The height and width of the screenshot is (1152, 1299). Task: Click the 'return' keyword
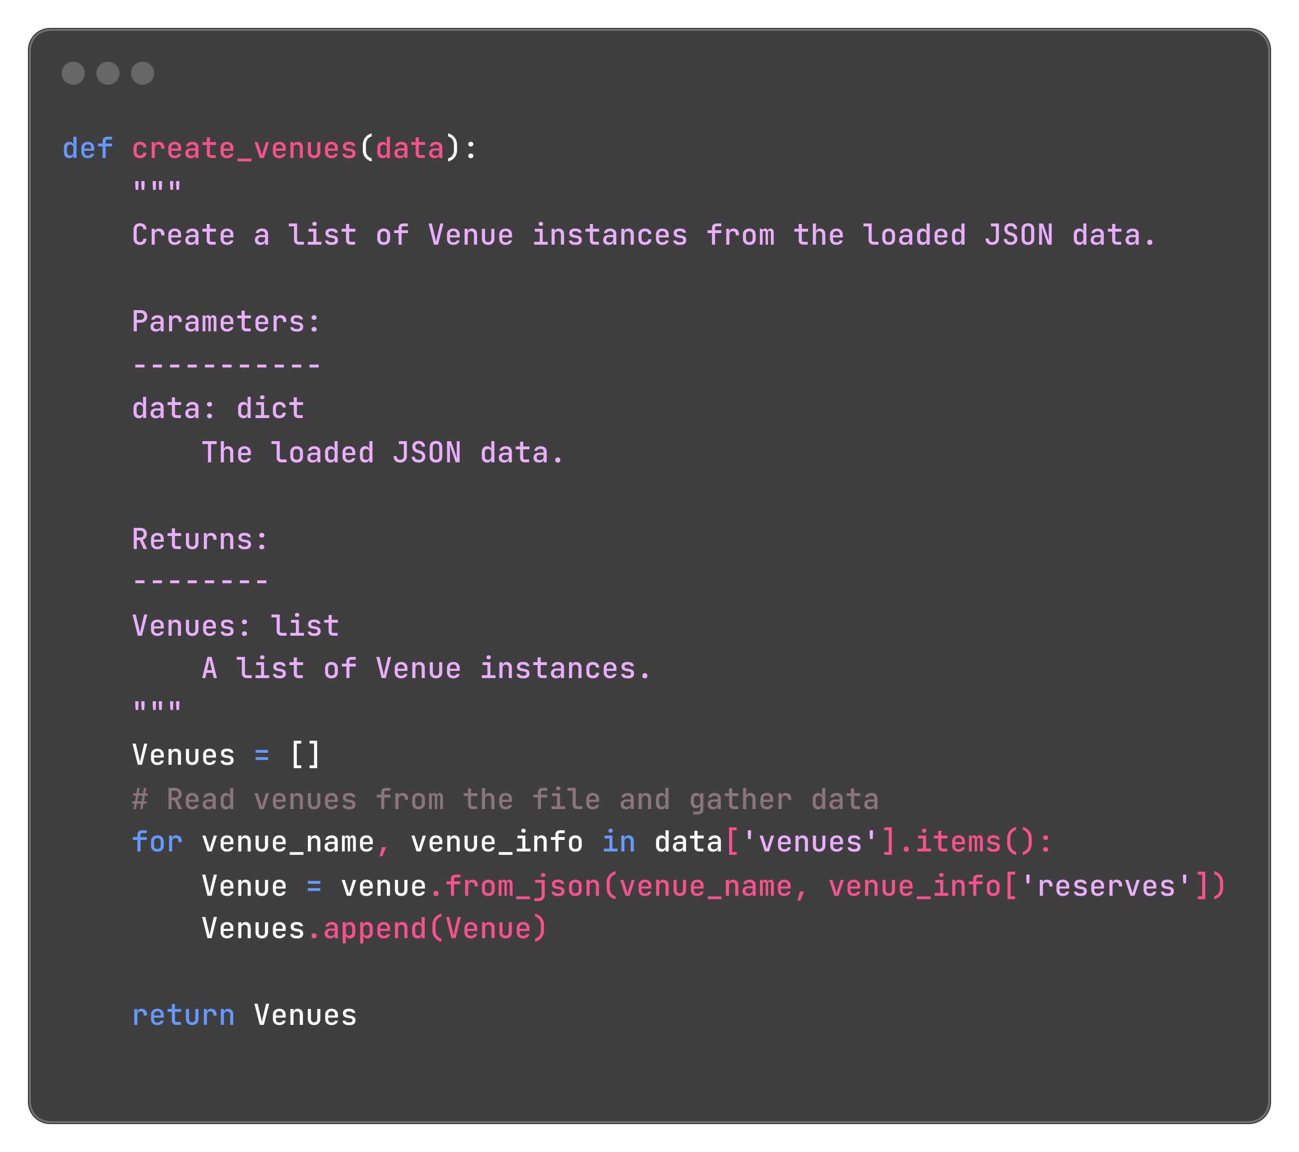point(183,1015)
